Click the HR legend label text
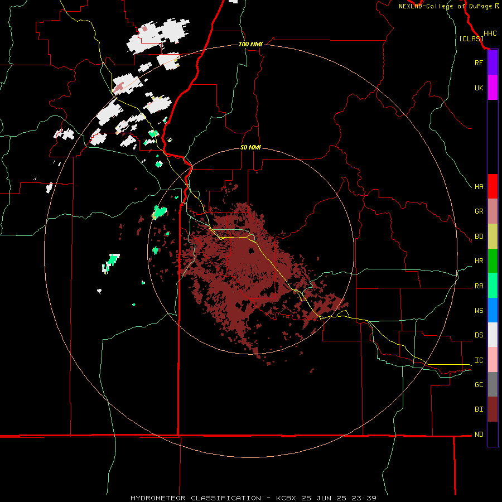 (x=479, y=261)
